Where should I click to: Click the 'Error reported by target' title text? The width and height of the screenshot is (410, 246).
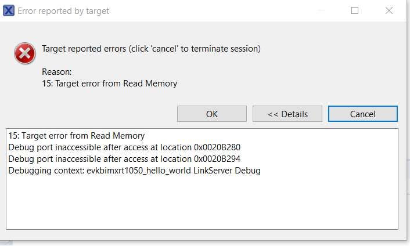pyautogui.click(x=63, y=11)
